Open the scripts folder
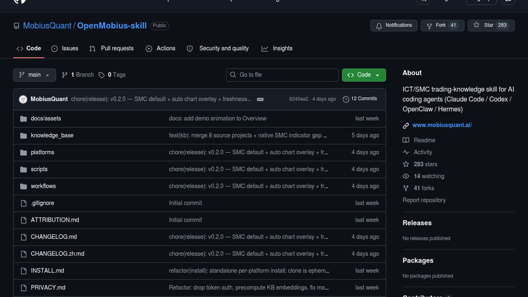This screenshot has width=528, height=297. pyautogui.click(x=39, y=169)
